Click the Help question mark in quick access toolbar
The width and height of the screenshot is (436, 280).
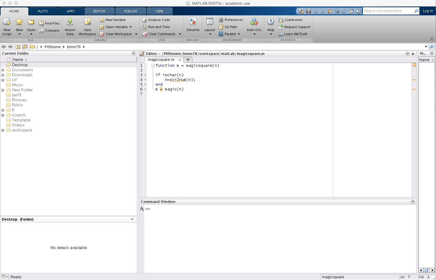[358, 11]
